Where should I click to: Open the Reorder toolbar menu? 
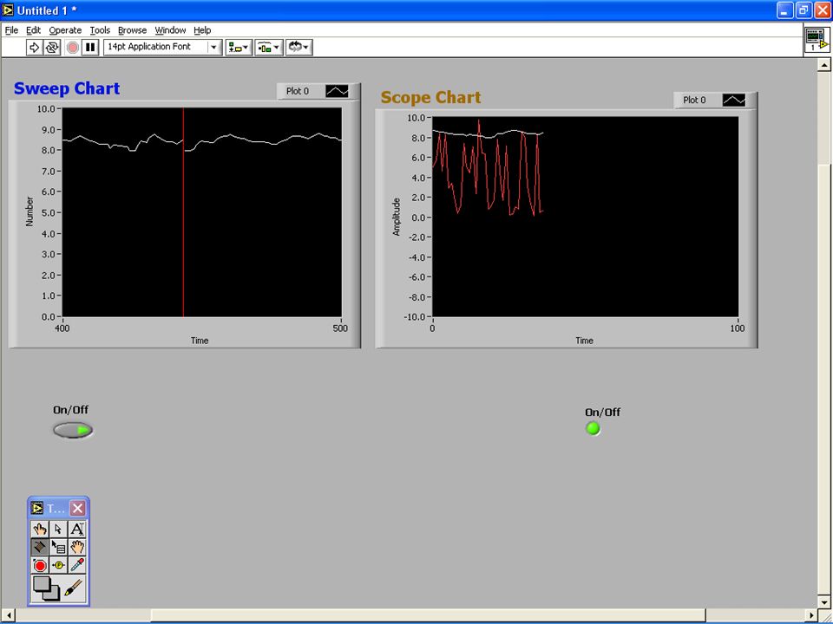click(x=298, y=47)
